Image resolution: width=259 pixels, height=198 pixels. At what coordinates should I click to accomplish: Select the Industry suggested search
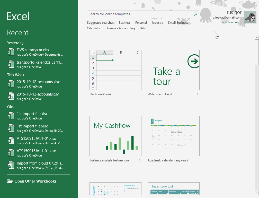coord(157,23)
